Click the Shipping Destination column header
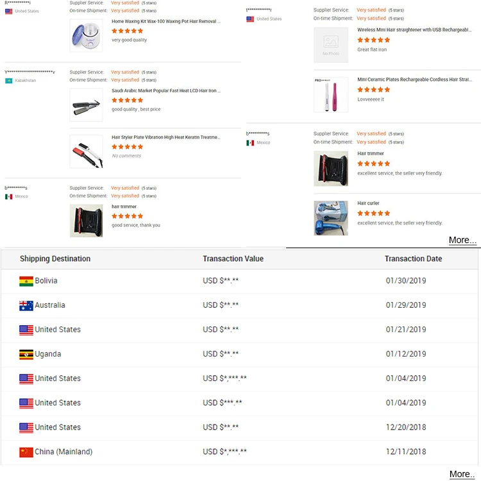 (55, 258)
